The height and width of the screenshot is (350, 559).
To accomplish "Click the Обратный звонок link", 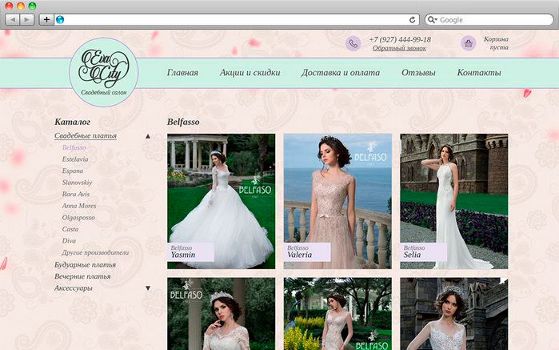I will [x=399, y=48].
